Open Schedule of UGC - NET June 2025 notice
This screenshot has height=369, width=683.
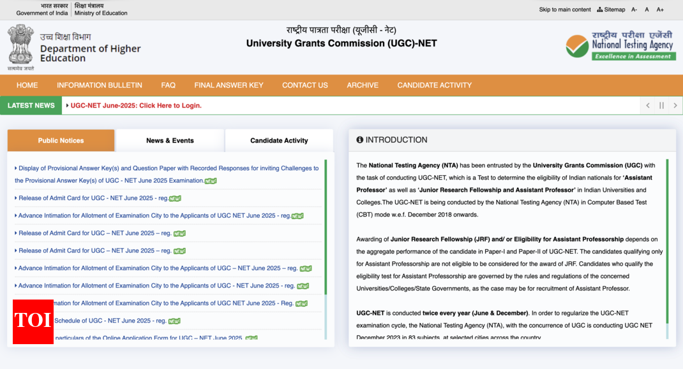pos(110,321)
